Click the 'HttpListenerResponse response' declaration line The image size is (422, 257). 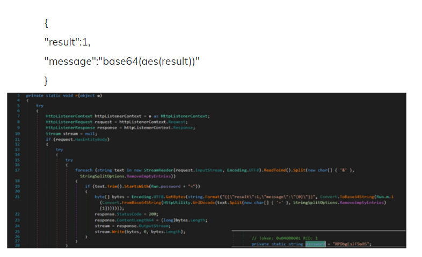120,127
